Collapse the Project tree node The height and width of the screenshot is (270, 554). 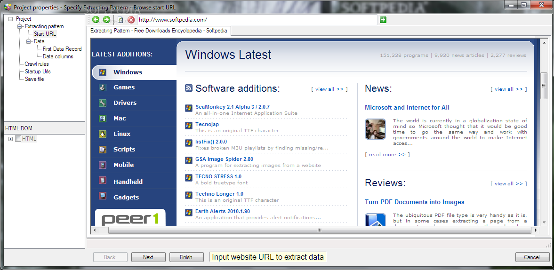point(11,19)
